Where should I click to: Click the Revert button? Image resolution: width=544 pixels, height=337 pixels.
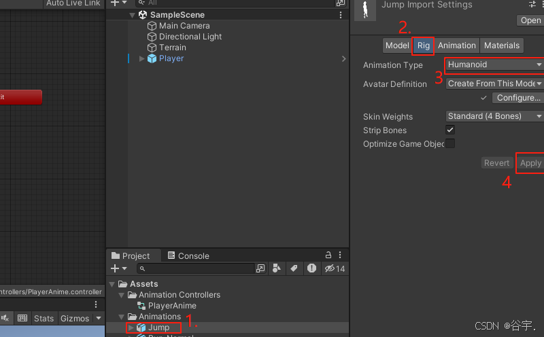(x=496, y=163)
